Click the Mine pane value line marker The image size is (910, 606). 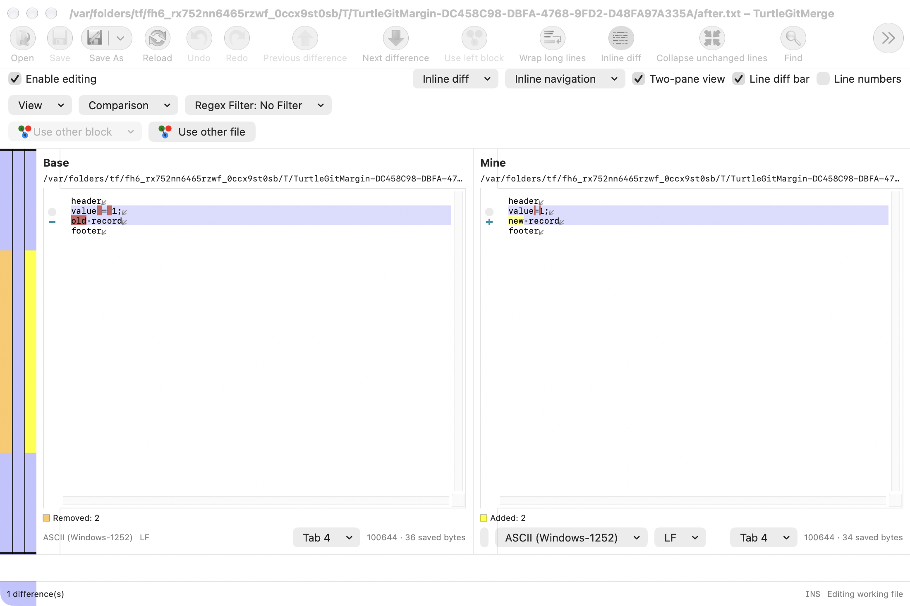489,212
